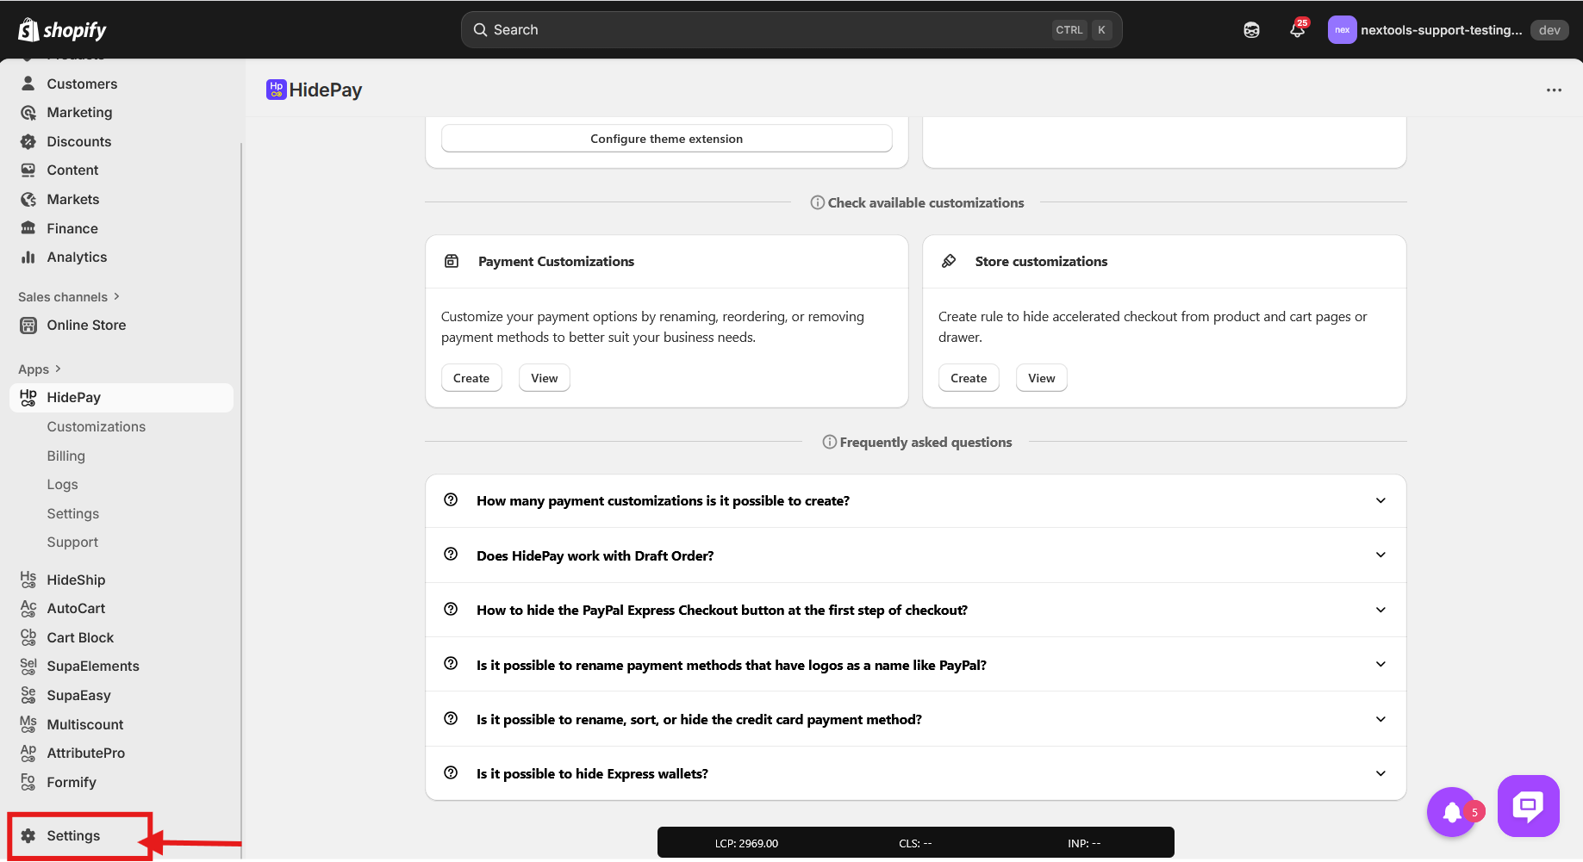Expand the Sales channels section
This screenshot has height=862, width=1583.
(x=69, y=297)
